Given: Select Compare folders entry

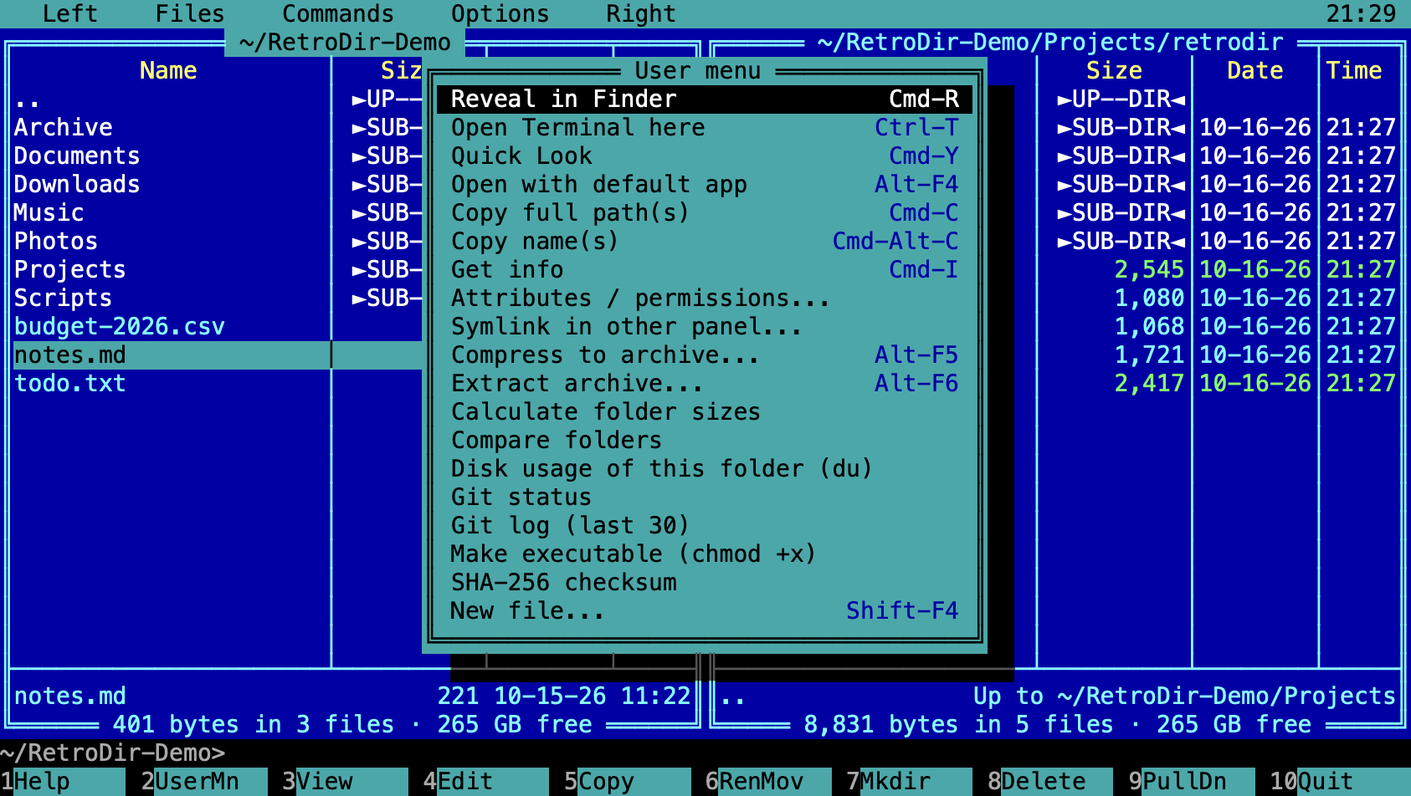Looking at the screenshot, I should click(x=705, y=440).
